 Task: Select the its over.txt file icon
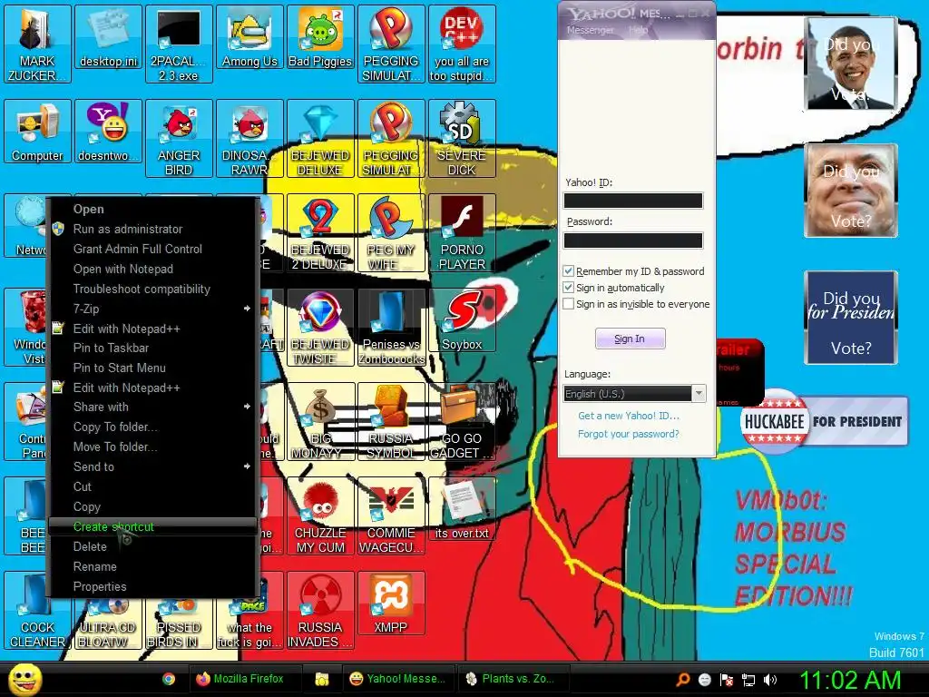(x=462, y=509)
